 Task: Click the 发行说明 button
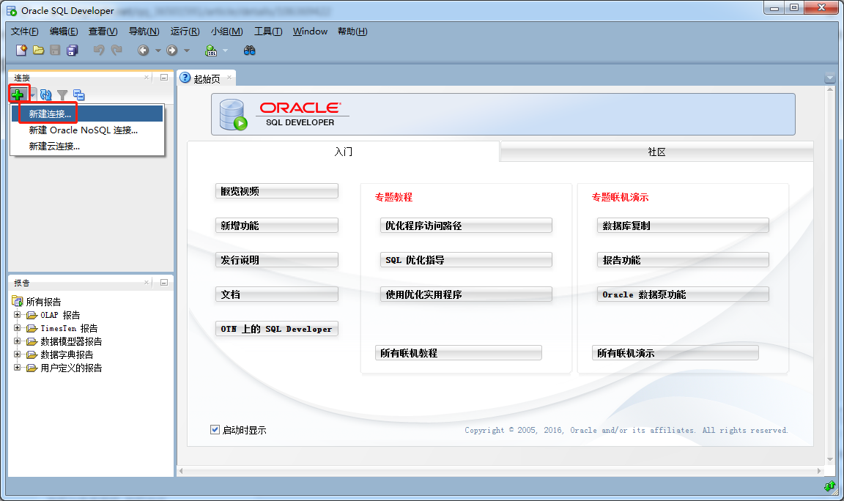[x=277, y=260]
